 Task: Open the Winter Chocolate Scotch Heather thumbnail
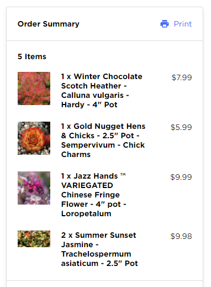[34, 88]
